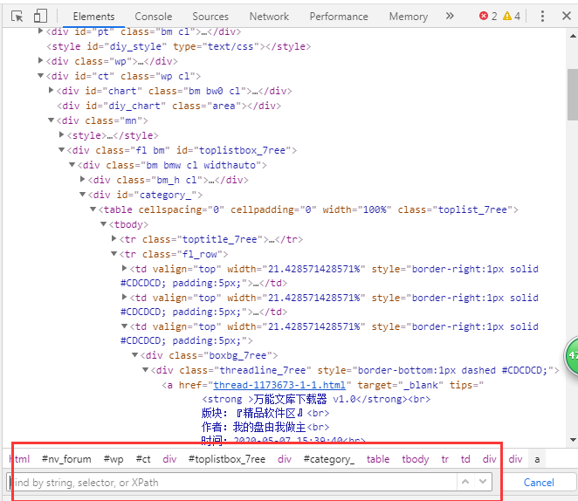Switch to the Console tab
The width and height of the screenshot is (578, 501).
(x=154, y=17)
